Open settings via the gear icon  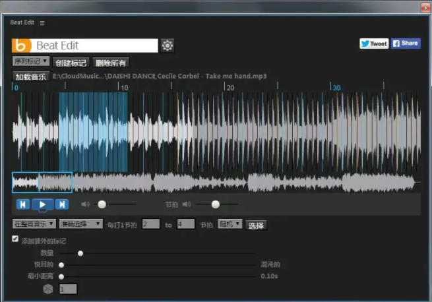coord(168,45)
